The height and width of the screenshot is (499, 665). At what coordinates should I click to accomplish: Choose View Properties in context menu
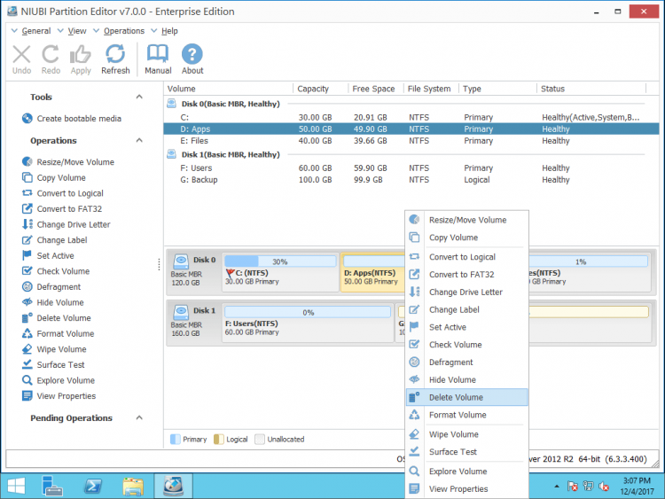pos(467,489)
